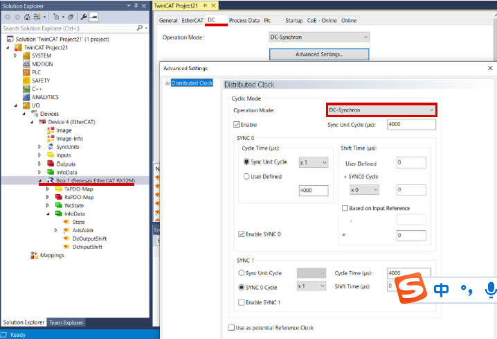497x339 pixels.
Task: Click the SYSTEM node icon
Action: pos(26,55)
